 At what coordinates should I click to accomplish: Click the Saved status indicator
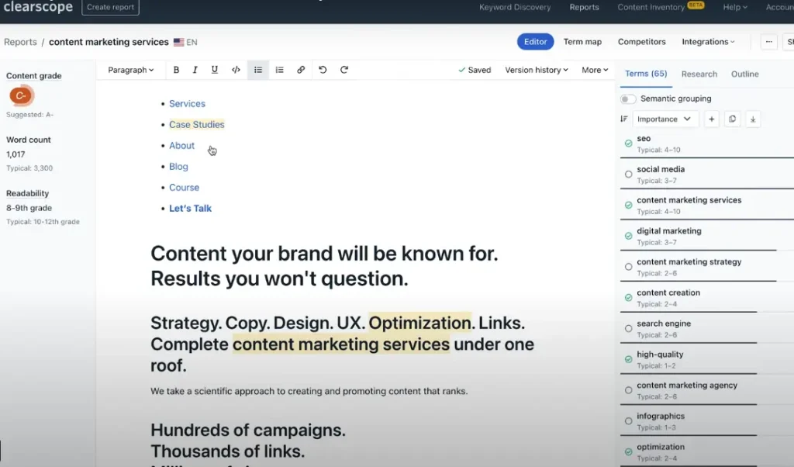click(475, 70)
